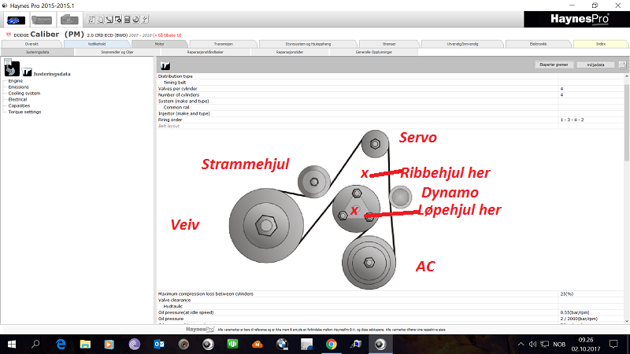Launch Microsoft Edge from taskbar
This screenshot has height=354, width=630.
pos(61,344)
